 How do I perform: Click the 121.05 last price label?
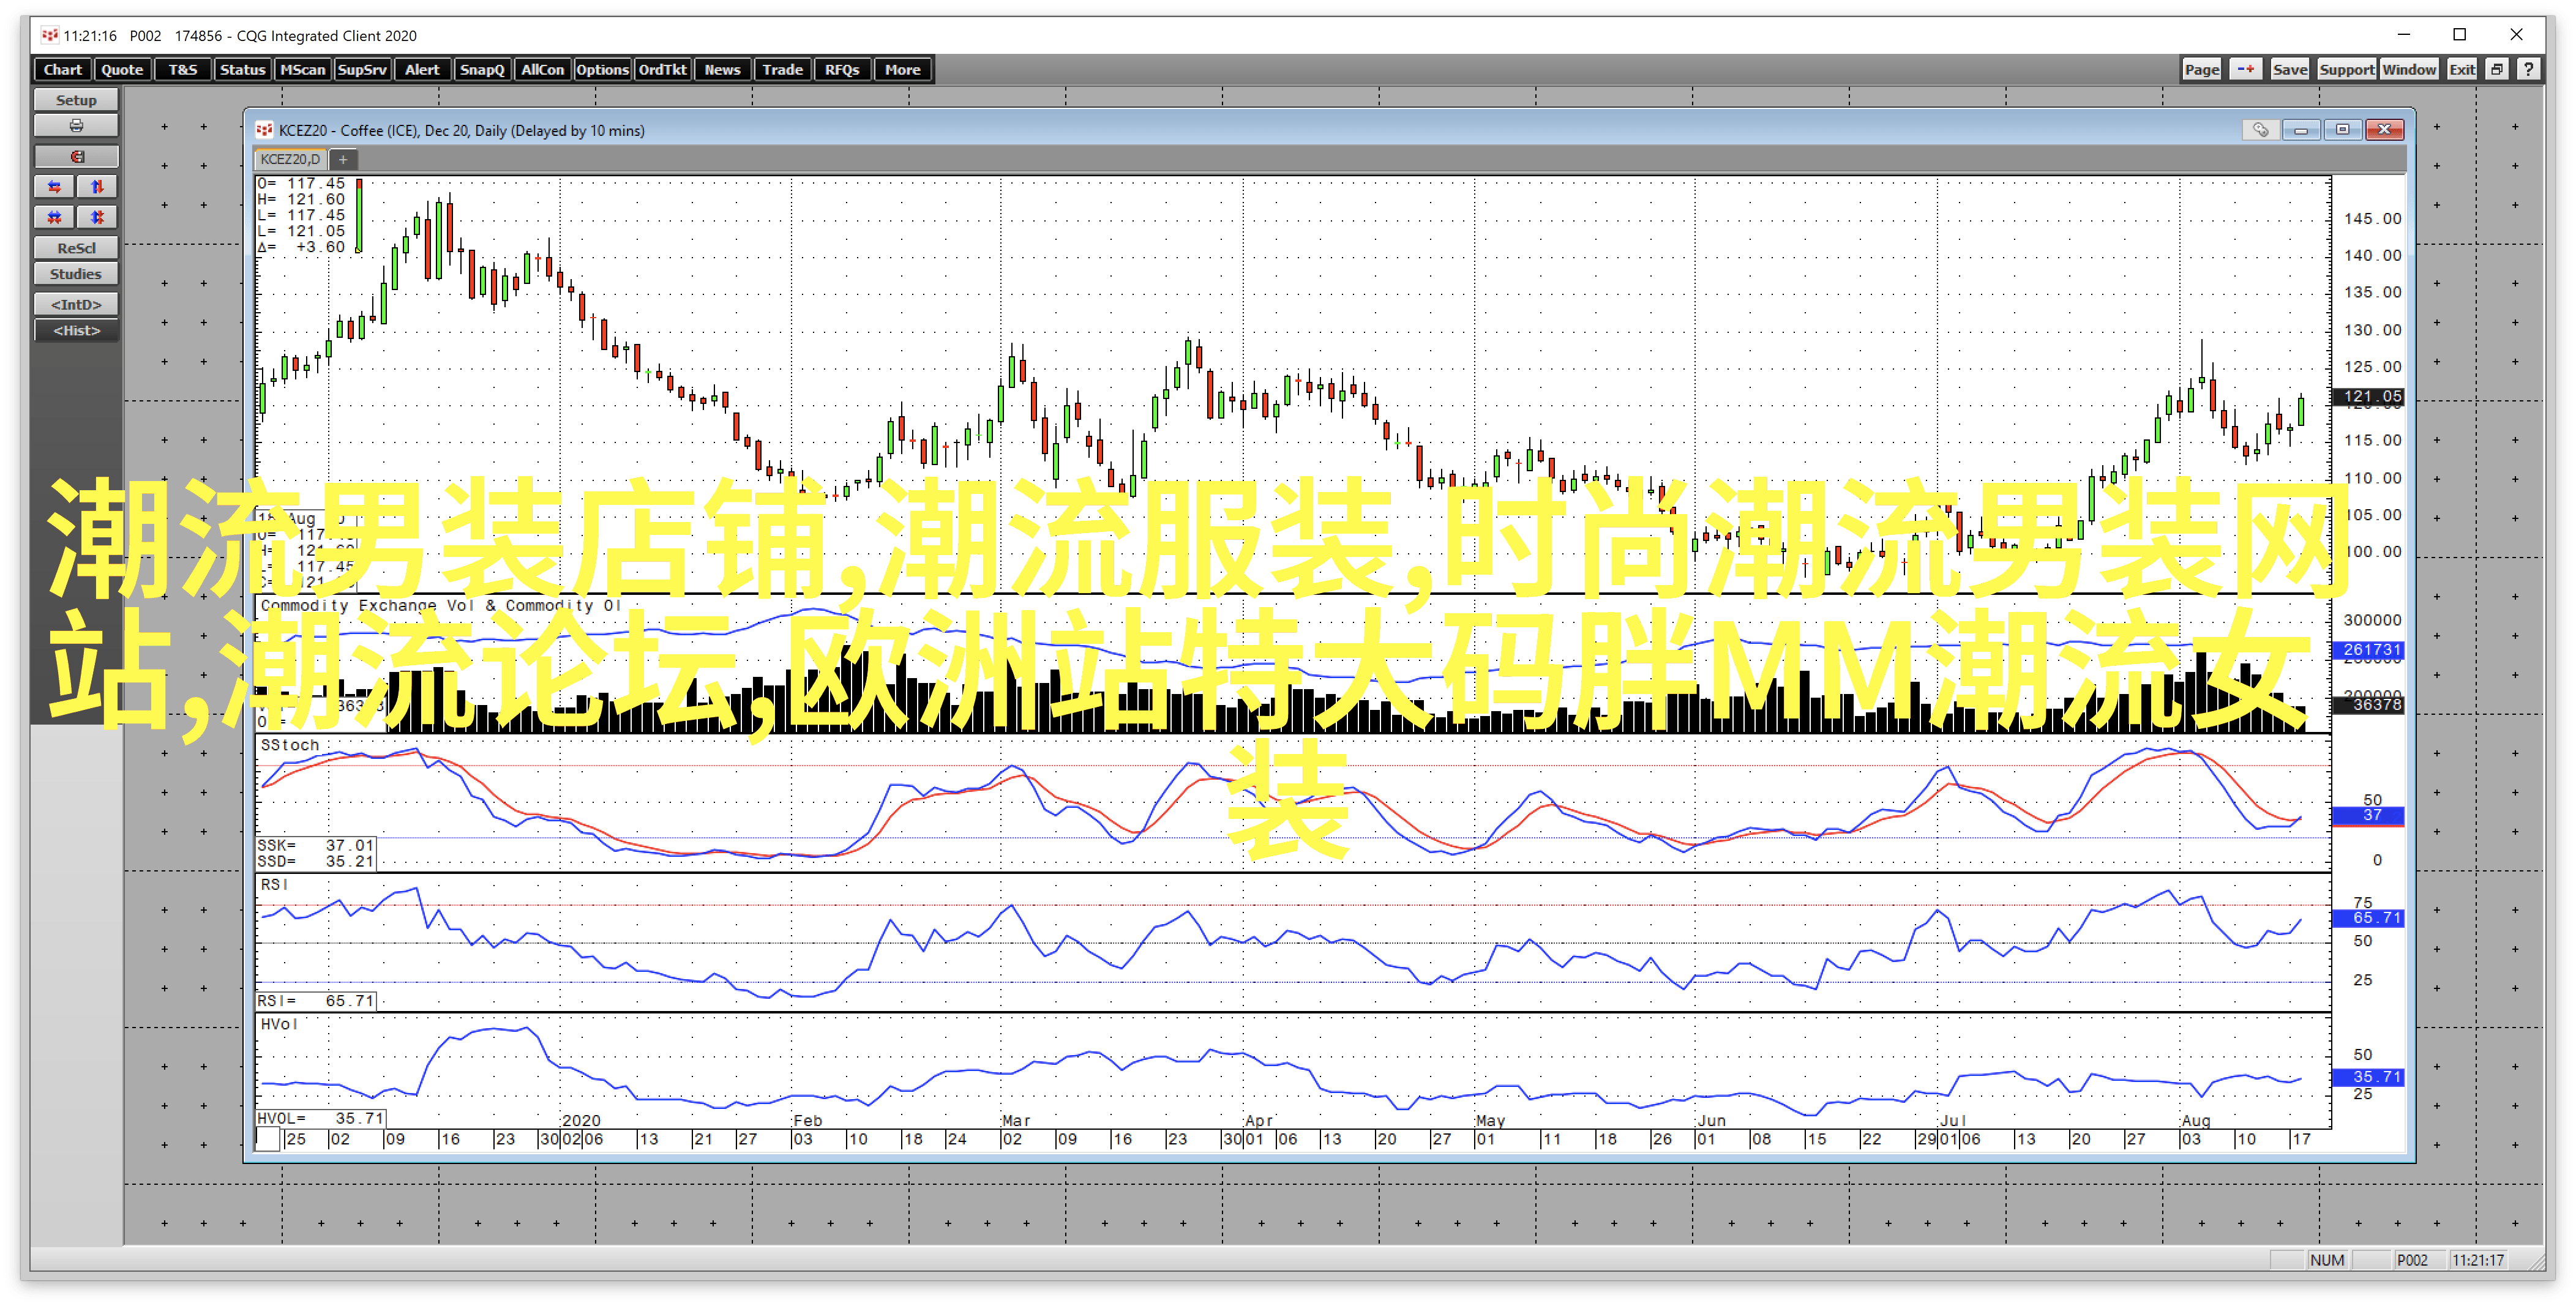(x=2368, y=397)
